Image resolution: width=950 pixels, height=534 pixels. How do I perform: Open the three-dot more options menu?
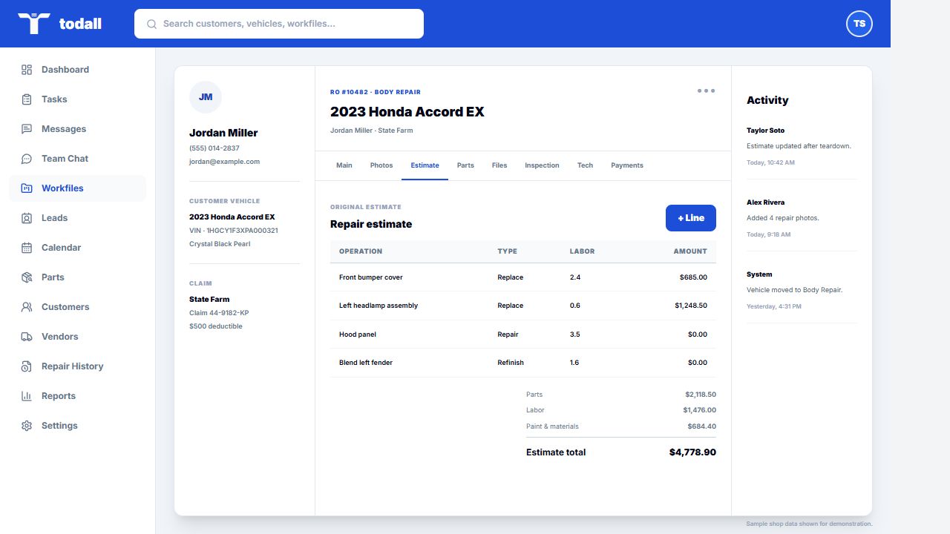click(707, 90)
